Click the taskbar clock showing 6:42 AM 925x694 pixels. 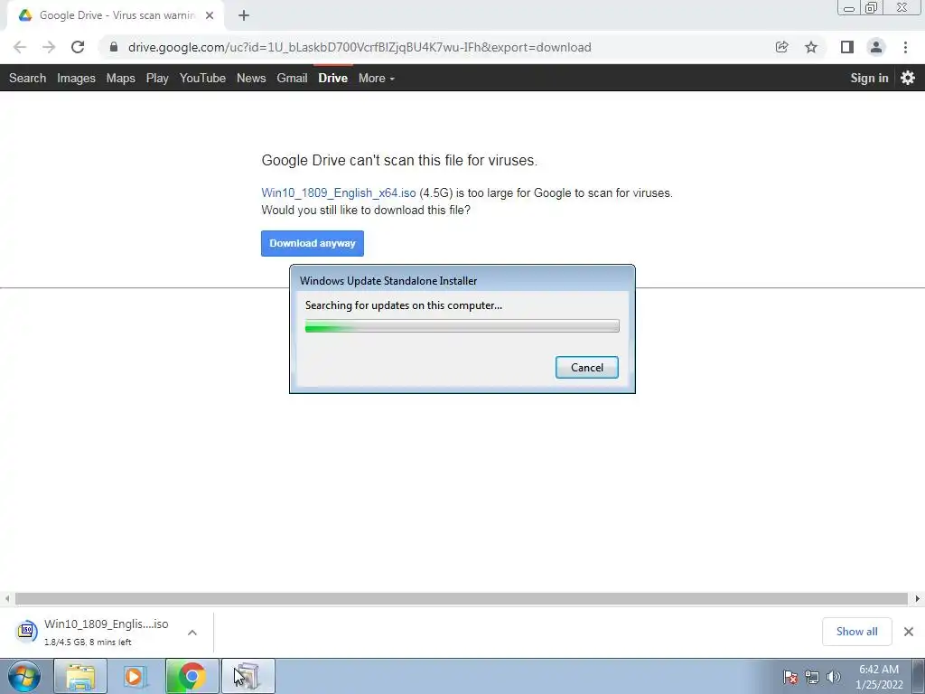(879, 677)
